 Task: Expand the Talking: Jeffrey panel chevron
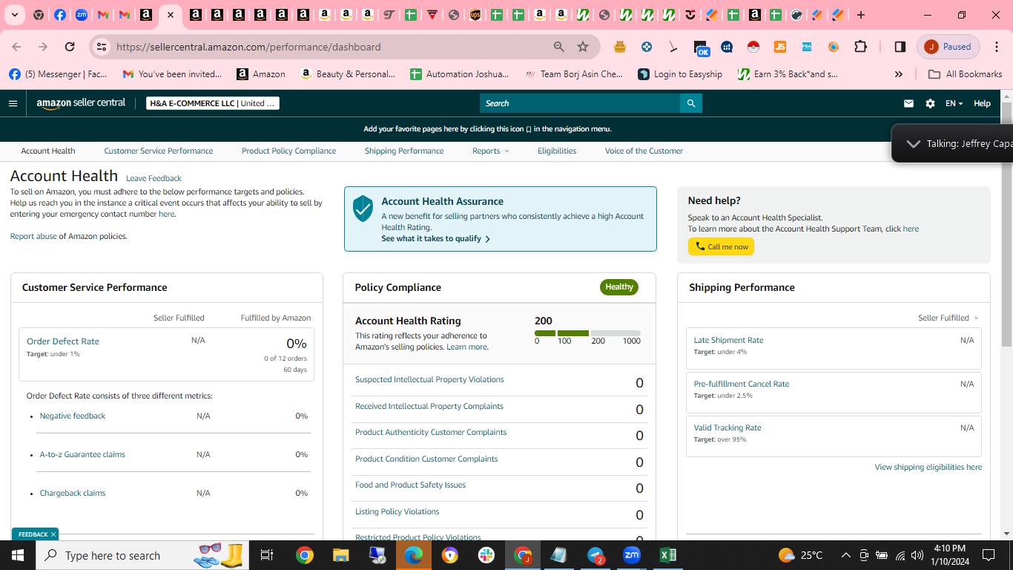coord(913,144)
